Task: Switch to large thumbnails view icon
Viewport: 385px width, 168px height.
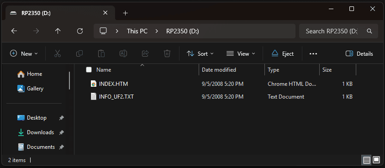Action: tap(376, 160)
